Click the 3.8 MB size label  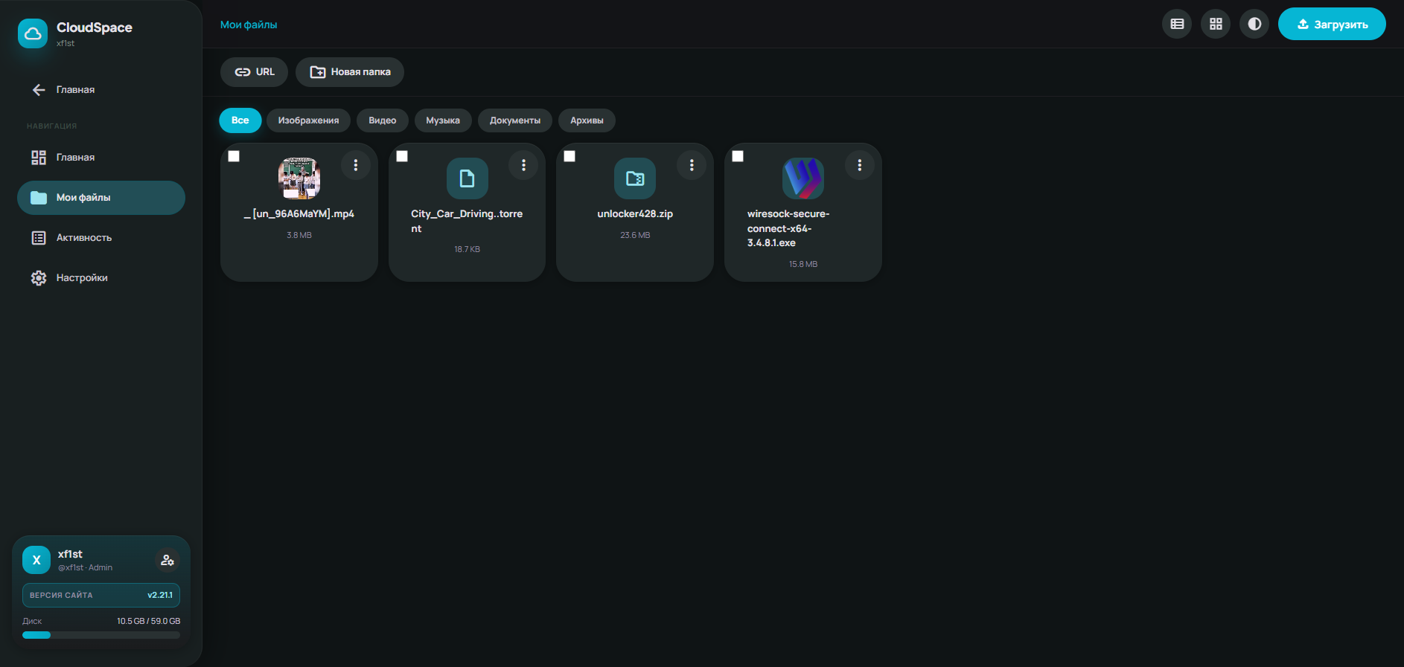pyautogui.click(x=299, y=235)
